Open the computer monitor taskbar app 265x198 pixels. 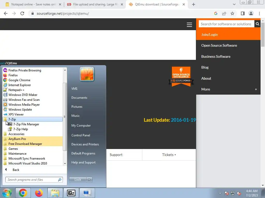87,193
